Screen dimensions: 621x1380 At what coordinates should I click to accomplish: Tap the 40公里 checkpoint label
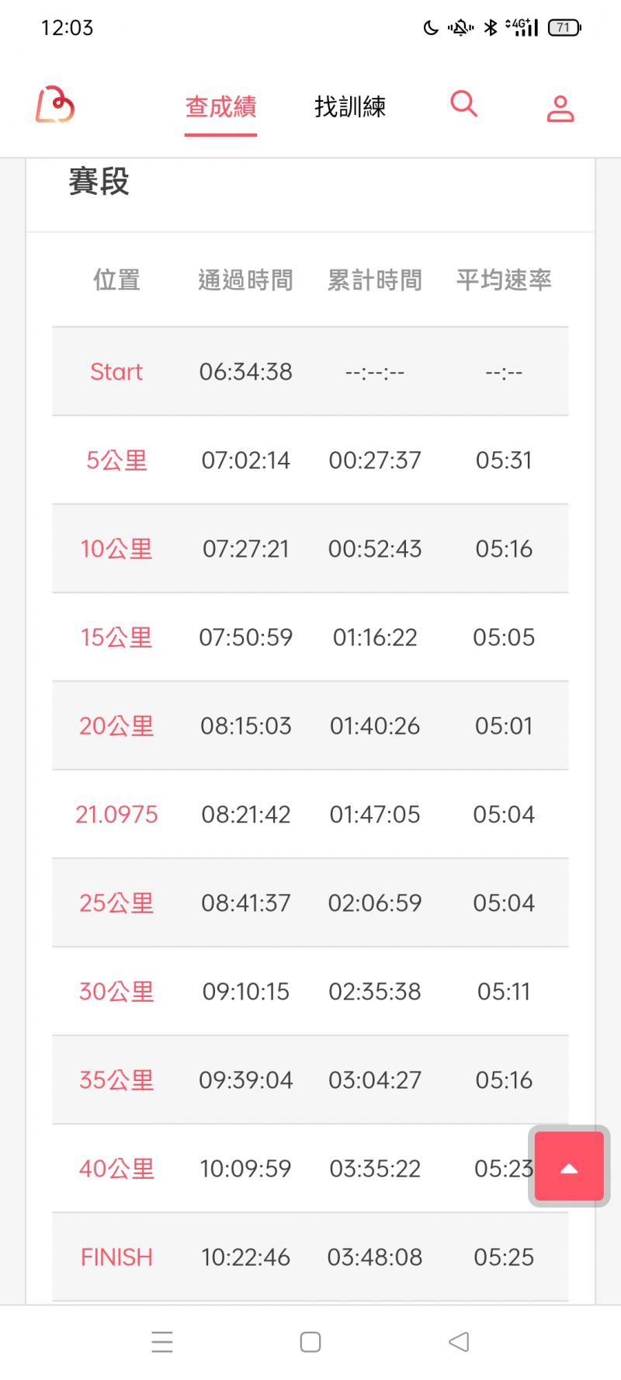[x=116, y=1168]
